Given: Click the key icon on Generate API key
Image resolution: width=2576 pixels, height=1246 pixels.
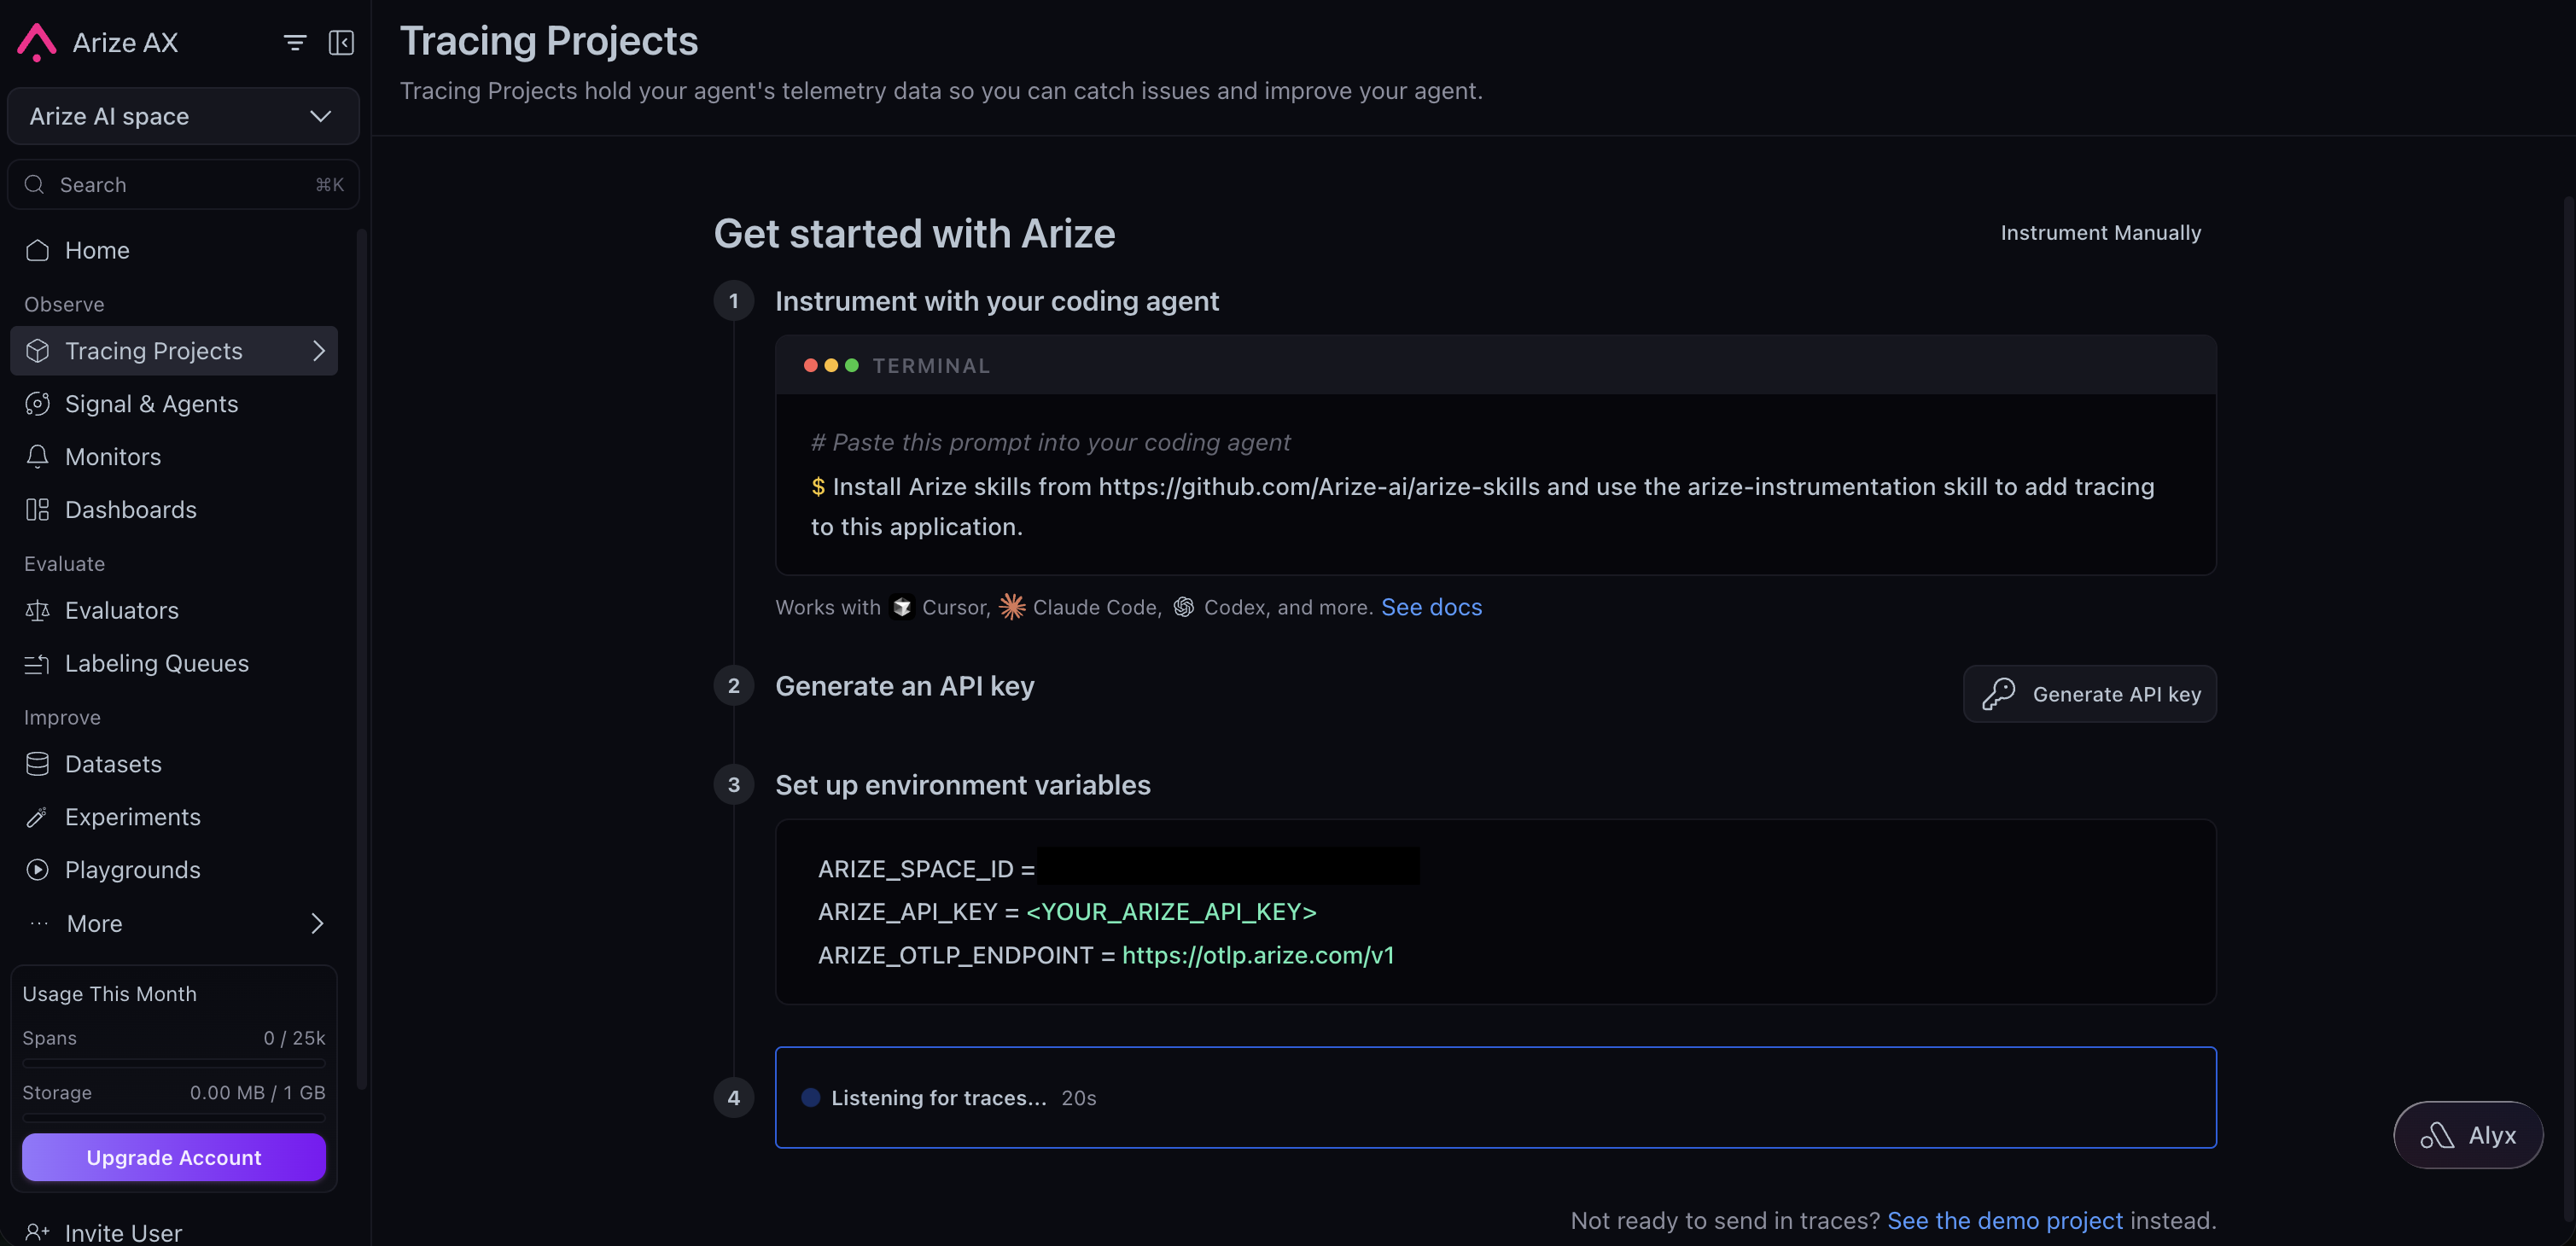Looking at the screenshot, I should (1999, 694).
